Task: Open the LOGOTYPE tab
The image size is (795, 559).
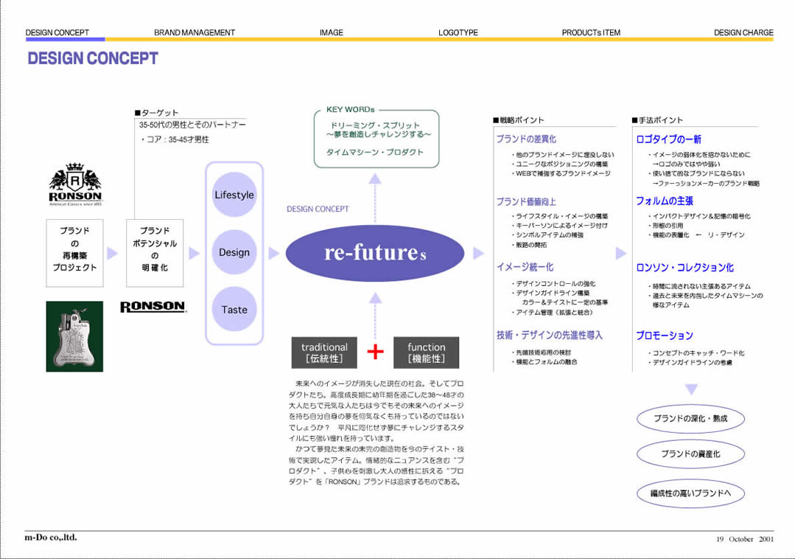Action: pyautogui.click(x=458, y=32)
